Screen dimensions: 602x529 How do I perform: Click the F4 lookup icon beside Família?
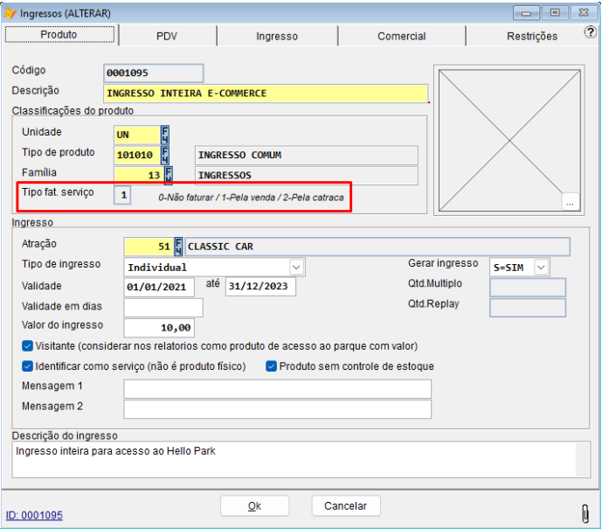tap(169, 175)
